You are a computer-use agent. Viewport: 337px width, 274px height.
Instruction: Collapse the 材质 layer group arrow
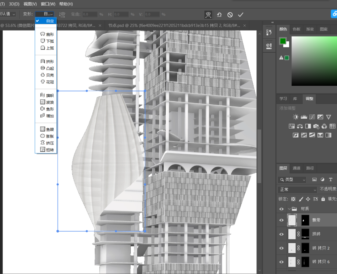(x=289, y=209)
